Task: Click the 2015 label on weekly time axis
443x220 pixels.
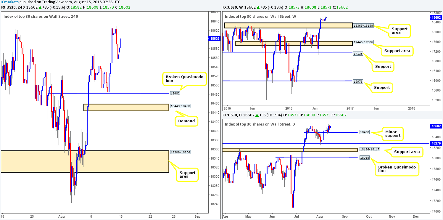Action: click(227, 109)
